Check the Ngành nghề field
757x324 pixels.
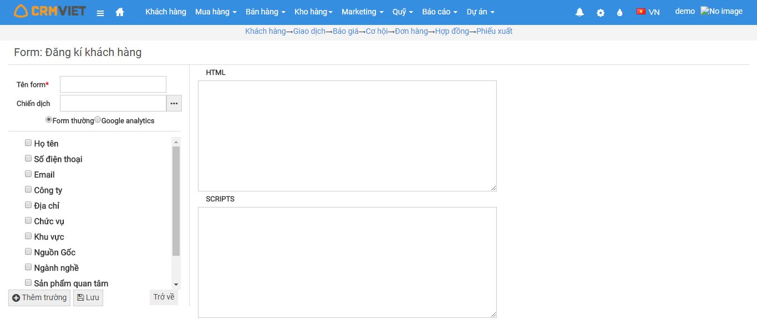28,267
